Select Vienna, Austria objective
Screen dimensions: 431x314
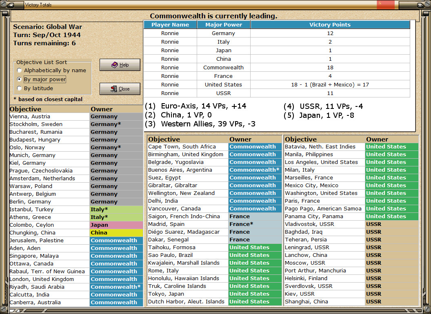coord(49,117)
